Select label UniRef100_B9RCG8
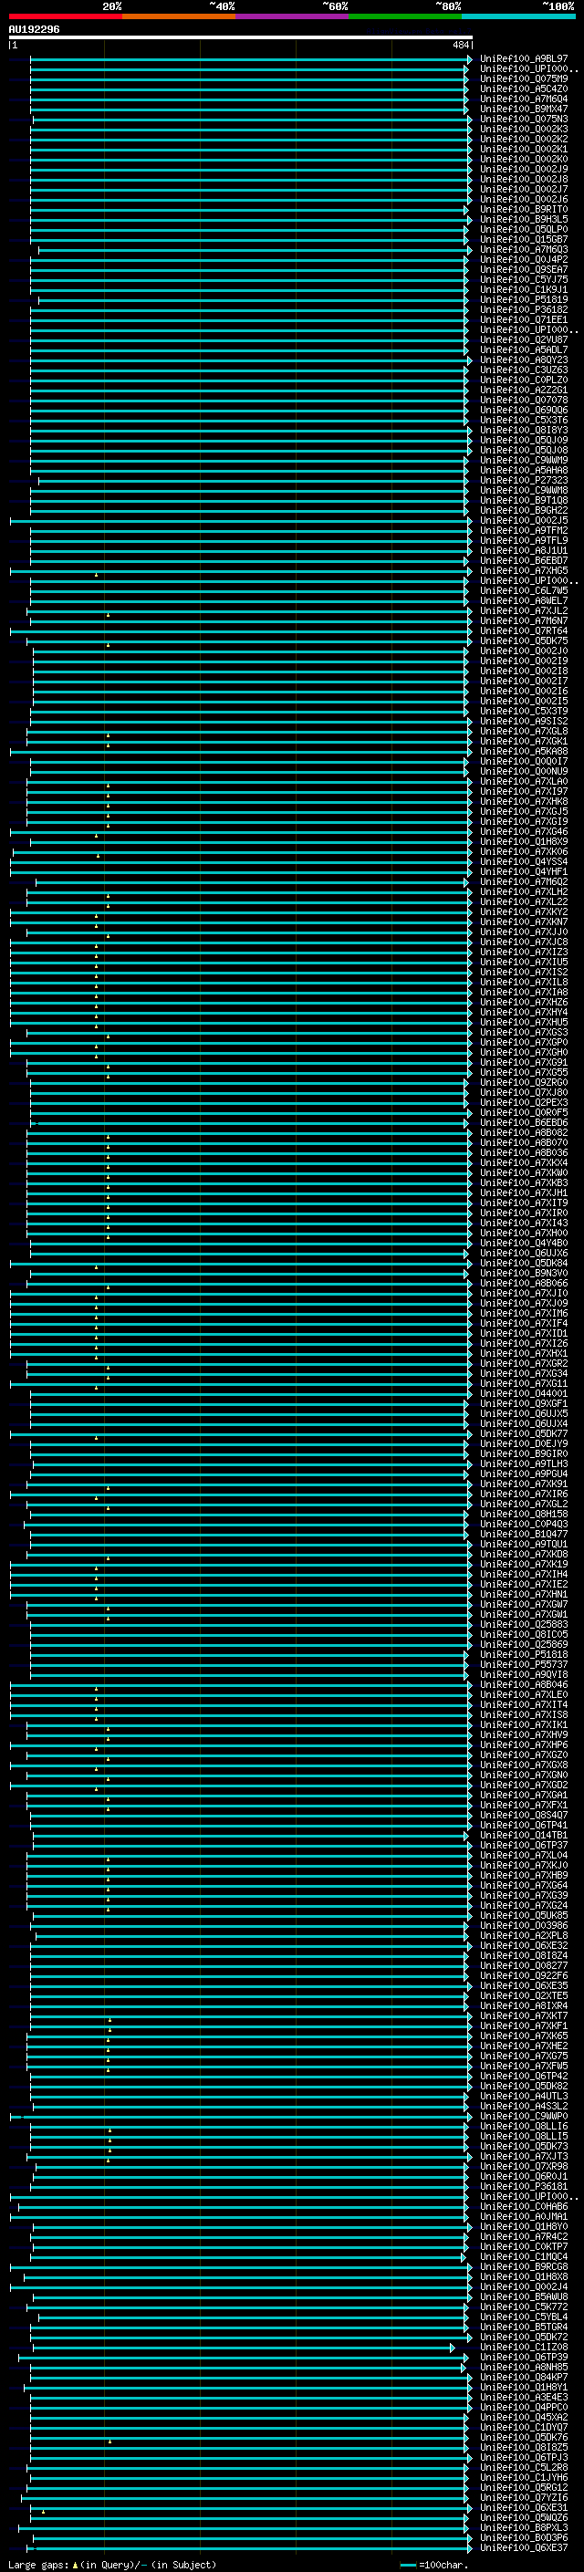 (524, 2267)
